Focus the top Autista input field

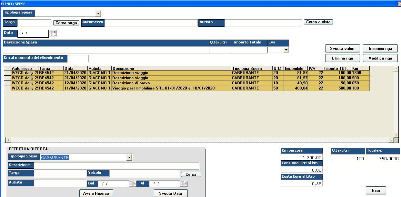[263, 23]
